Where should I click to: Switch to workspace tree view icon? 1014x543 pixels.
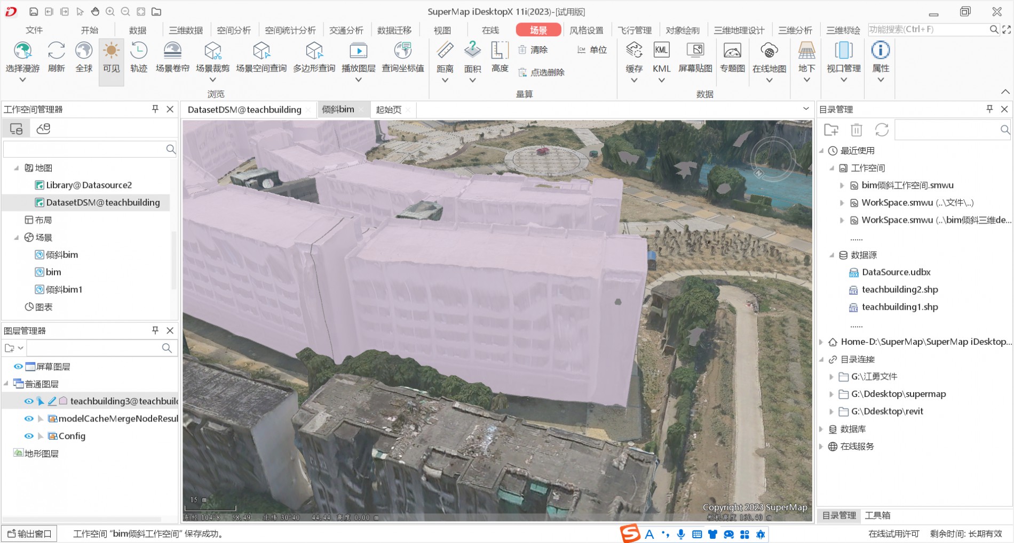pyautogui.click(x=16, y=128)
